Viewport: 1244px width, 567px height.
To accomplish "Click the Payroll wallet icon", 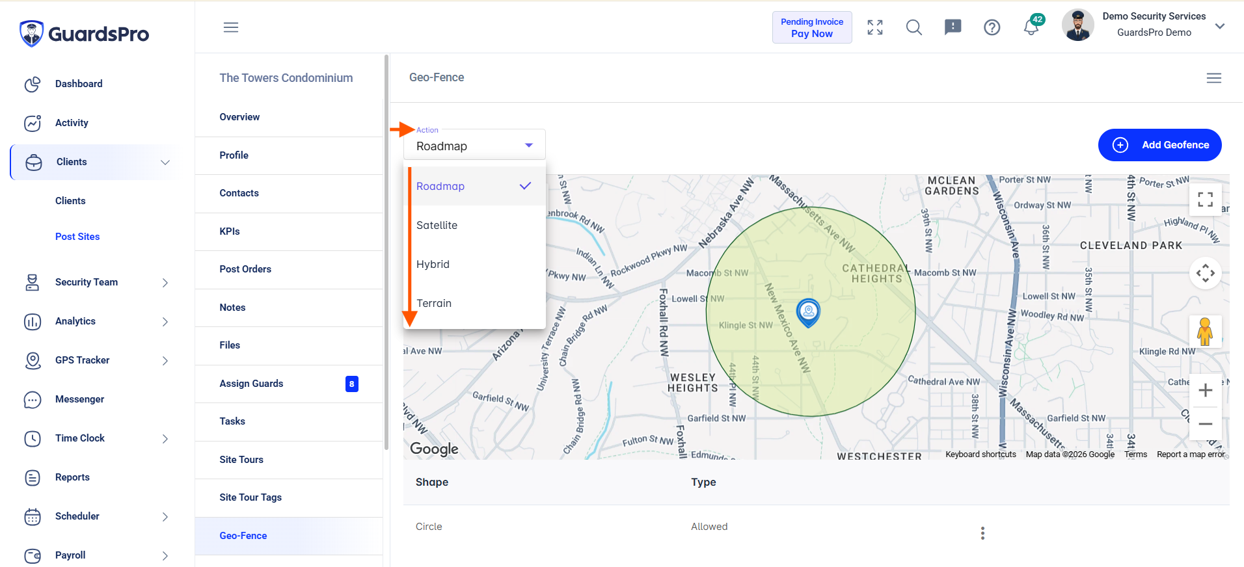I will (33, 555).
